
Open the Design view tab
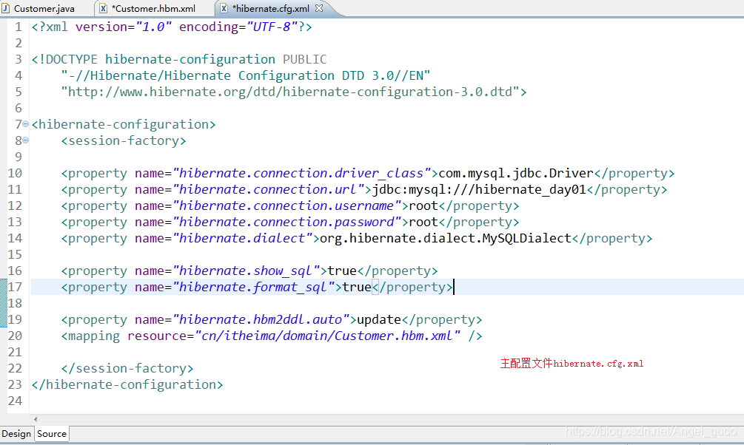pos(16,434)
